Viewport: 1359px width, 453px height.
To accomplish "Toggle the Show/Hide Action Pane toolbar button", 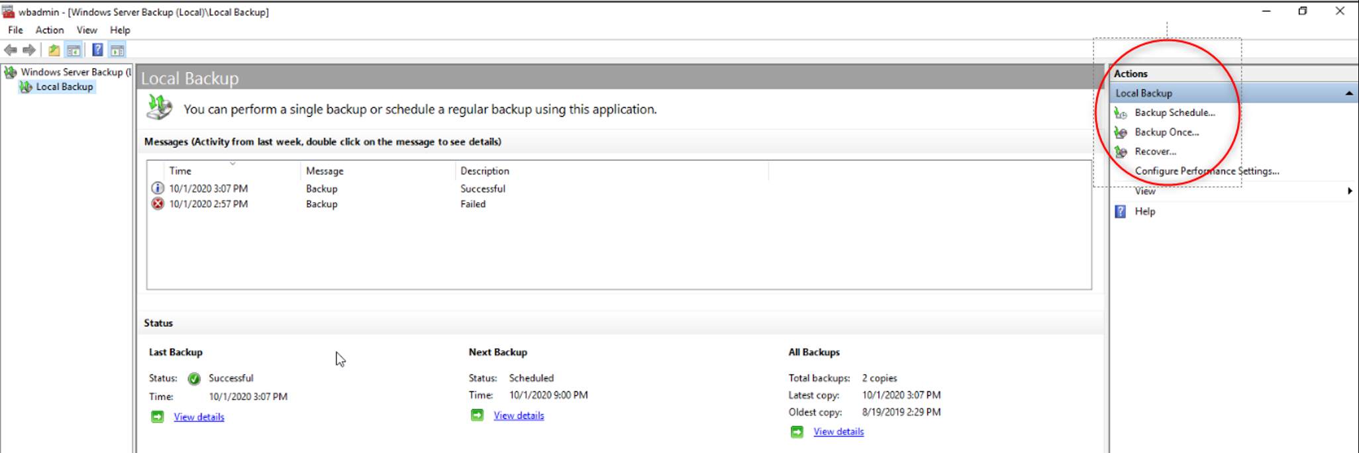I will coord(117,50).
